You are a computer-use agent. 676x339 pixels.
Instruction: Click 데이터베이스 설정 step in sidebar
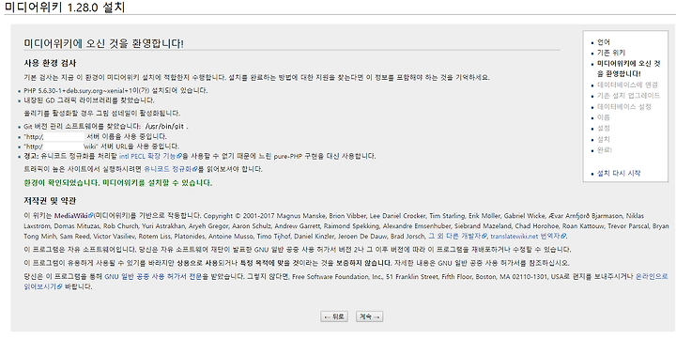click(x=623, y=106)
